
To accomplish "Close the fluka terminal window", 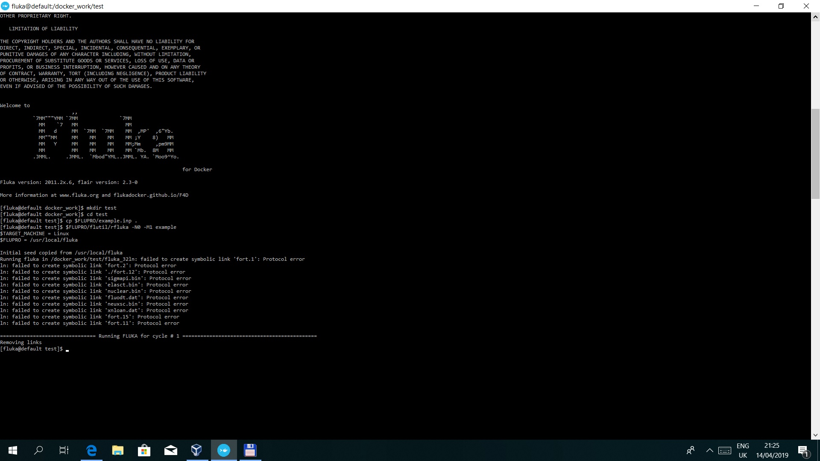I will (806, 6).
